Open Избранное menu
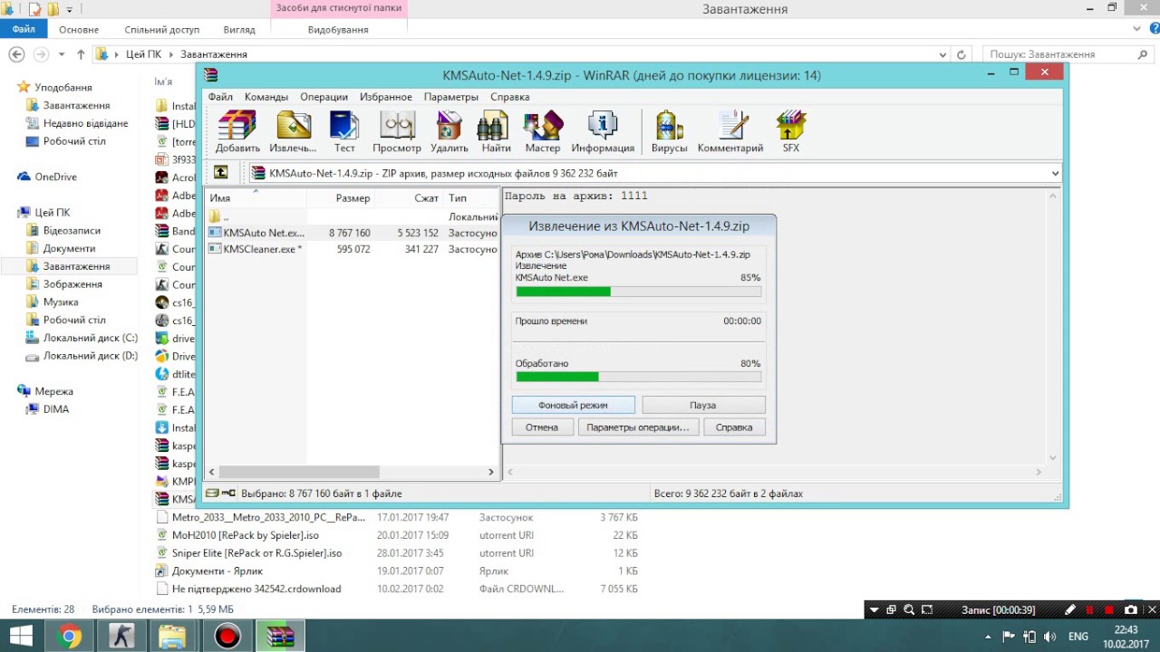The height and width of the screenshot is (652, 1160). pos(385,97)
